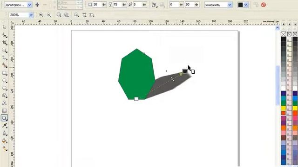Open the Fill tool flyout
Screen dimensions: 298x167
4,141
